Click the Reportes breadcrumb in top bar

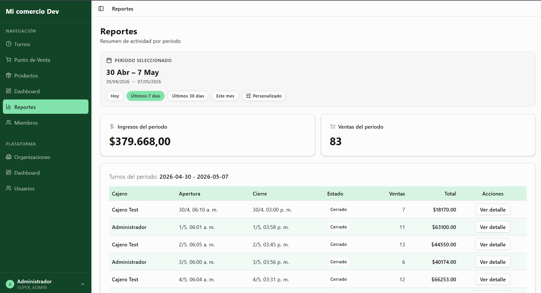pos(123,9)
